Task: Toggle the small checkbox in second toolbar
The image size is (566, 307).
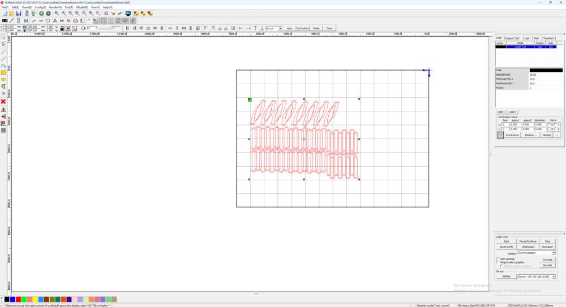Action: 89,20
